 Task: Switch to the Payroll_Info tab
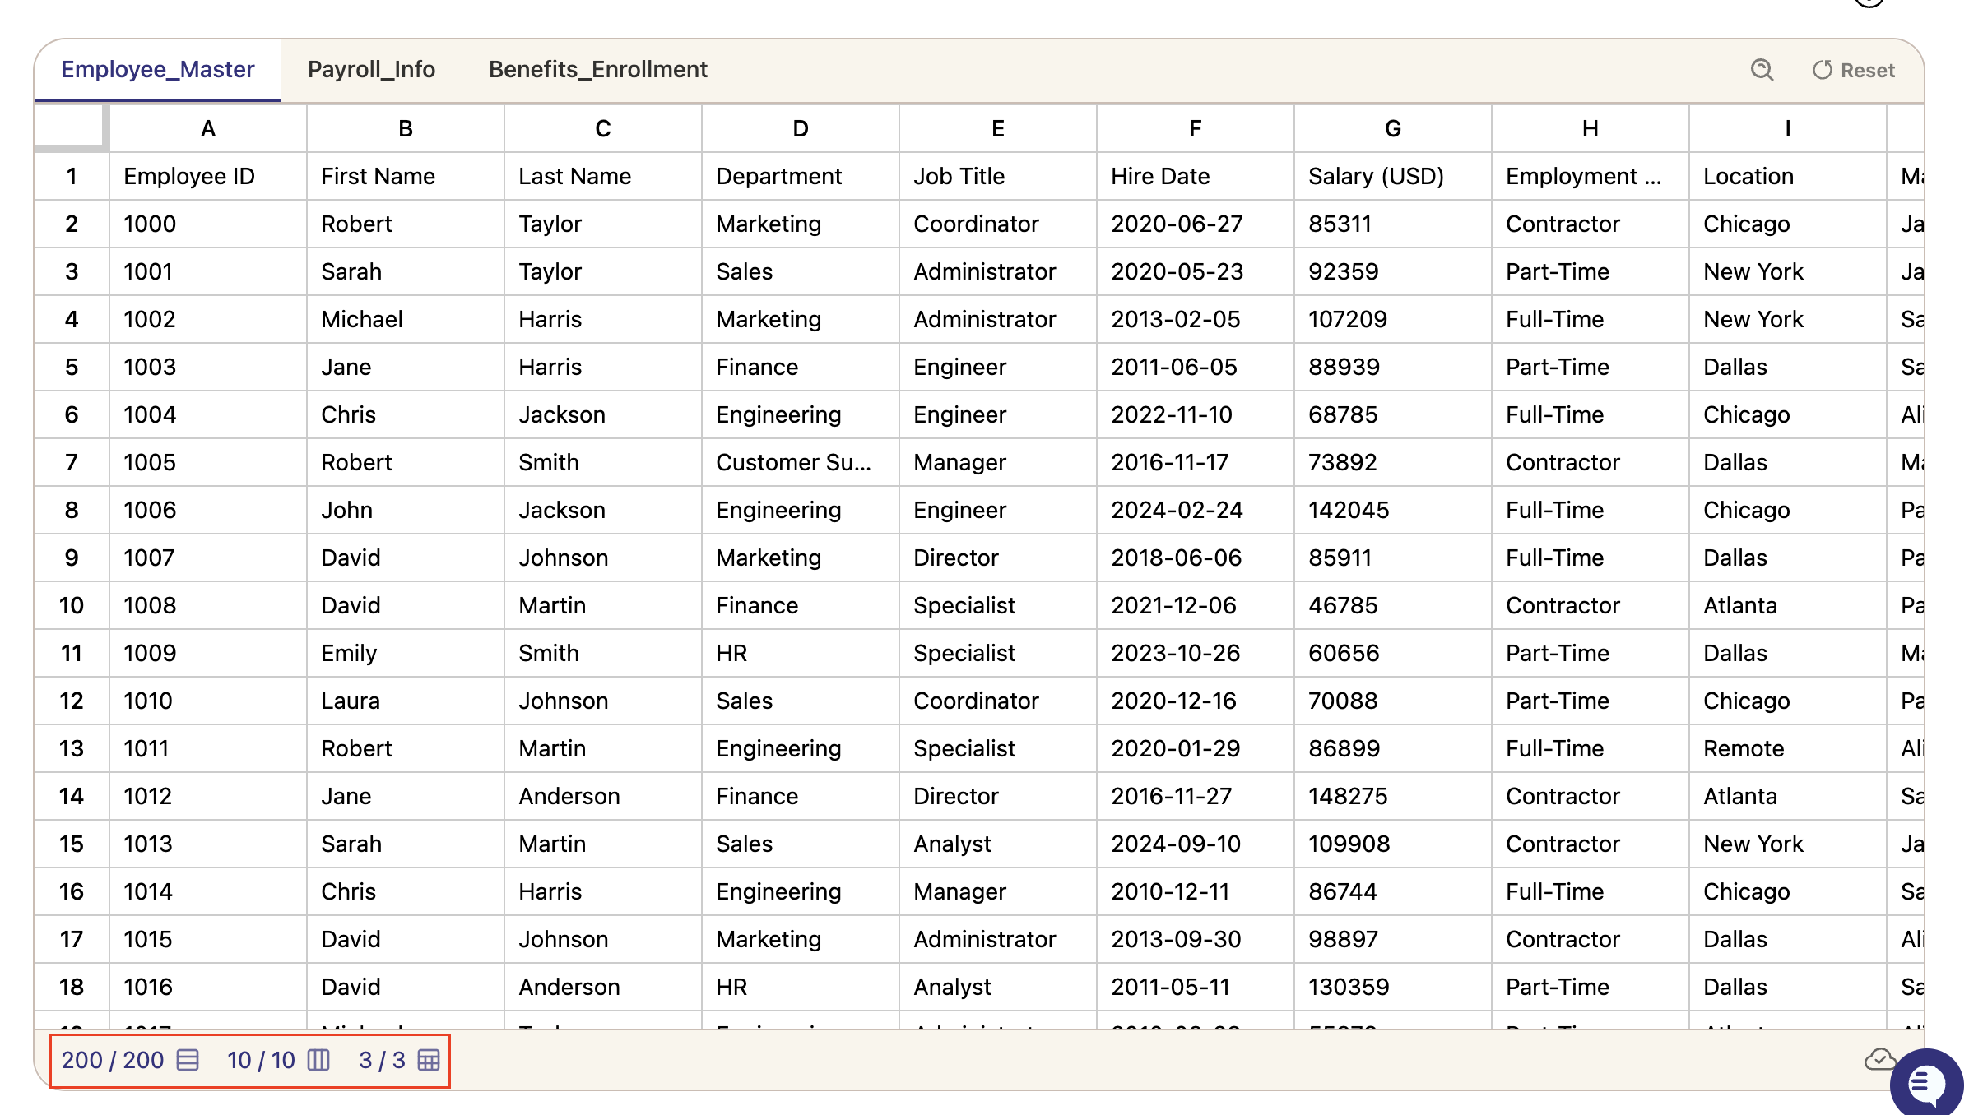(x=371, y=69)
